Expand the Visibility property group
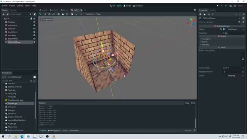247x139 pixels. [205, 45]
